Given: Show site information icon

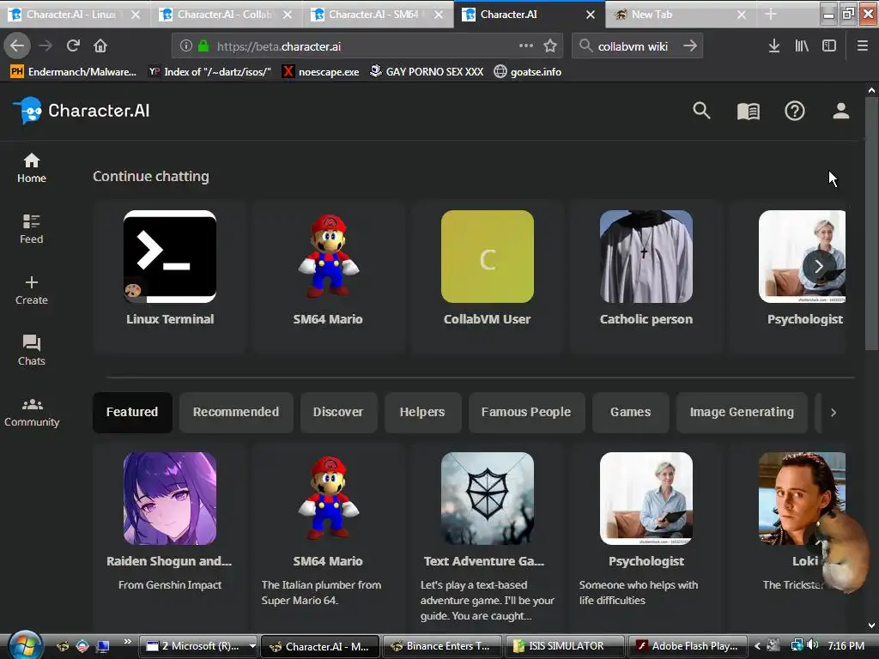Looking at the screenshot, I should [x=186, y=46].
